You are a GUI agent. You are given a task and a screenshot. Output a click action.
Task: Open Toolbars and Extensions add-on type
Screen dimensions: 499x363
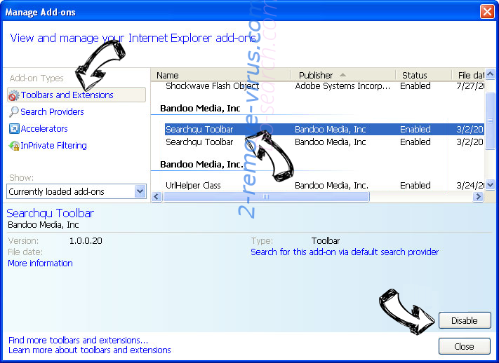click(76, 95)
